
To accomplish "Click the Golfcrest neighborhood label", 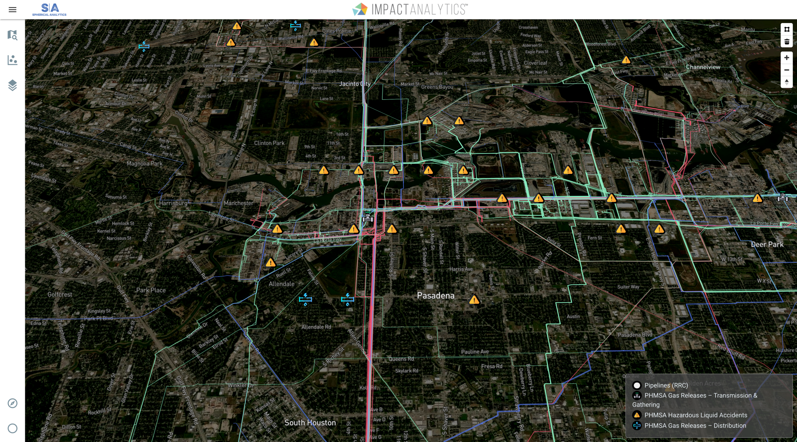I will click(60, 294).
